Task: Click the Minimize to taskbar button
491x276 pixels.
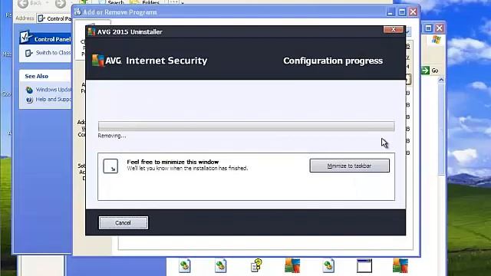Action: pos(350,166)
